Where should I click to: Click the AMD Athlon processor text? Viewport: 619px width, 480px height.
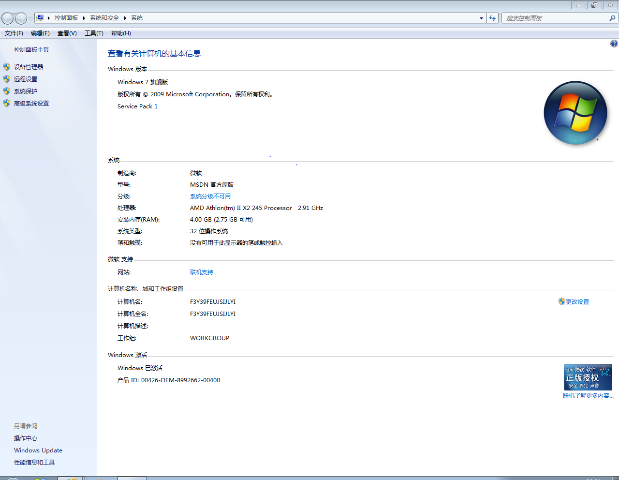click(256, 208)
